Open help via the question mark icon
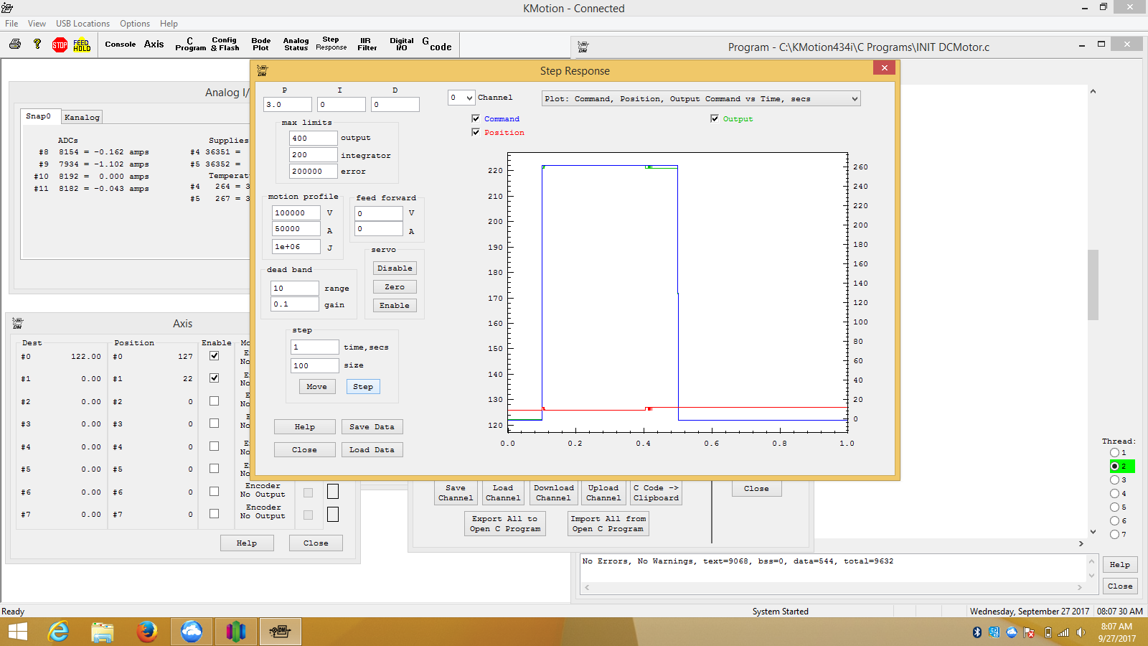Screen dimensions: 1148x646 (x=37, y=45)
